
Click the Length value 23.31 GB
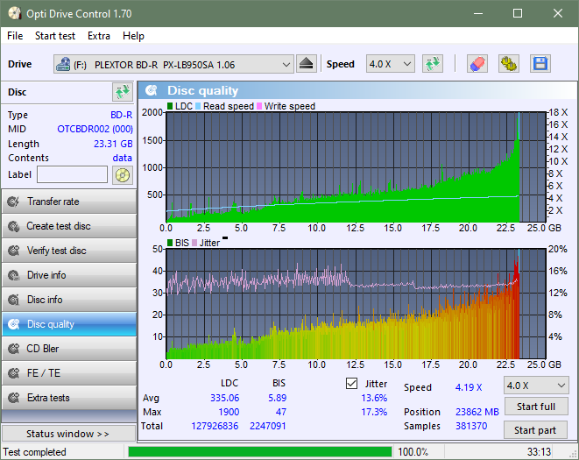click(x=113, y=144)
